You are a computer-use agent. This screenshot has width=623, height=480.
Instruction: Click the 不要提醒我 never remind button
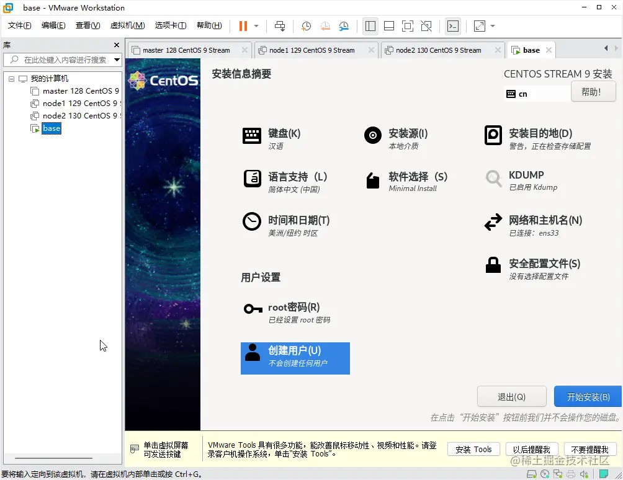coord(589,450)
